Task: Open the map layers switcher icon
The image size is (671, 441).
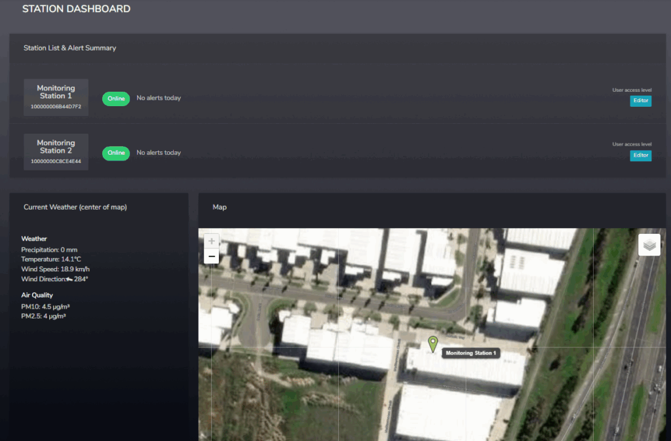Action: (x=649, y=244)
